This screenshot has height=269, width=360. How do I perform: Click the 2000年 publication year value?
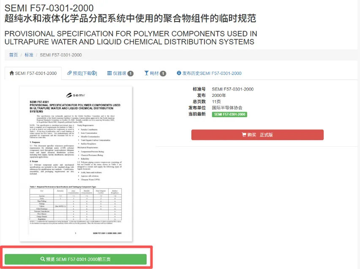coord(219,95)
